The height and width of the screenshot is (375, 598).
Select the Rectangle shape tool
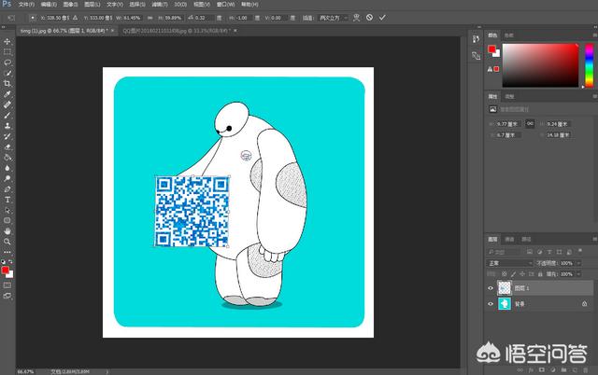(7, 220)
